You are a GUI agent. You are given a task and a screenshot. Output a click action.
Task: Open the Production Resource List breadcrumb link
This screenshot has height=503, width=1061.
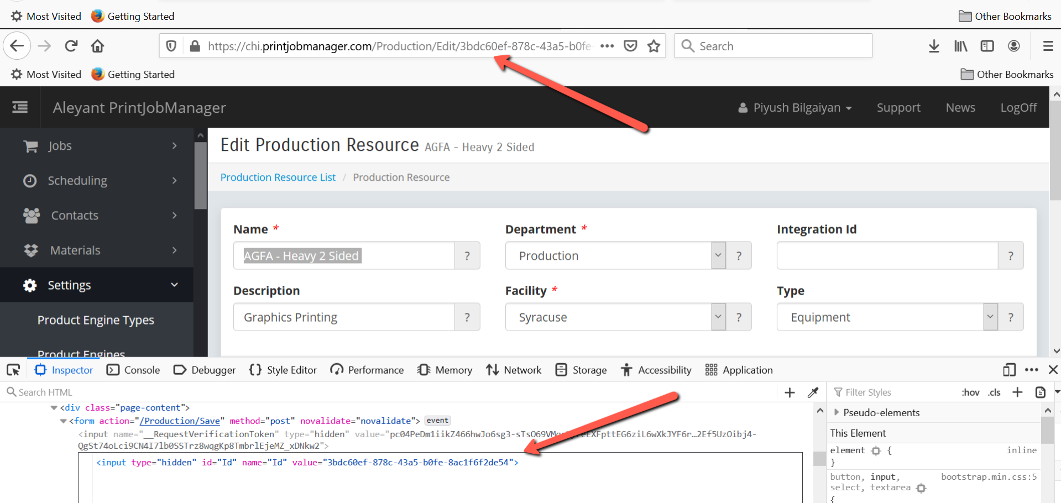[x=278, y=177]
